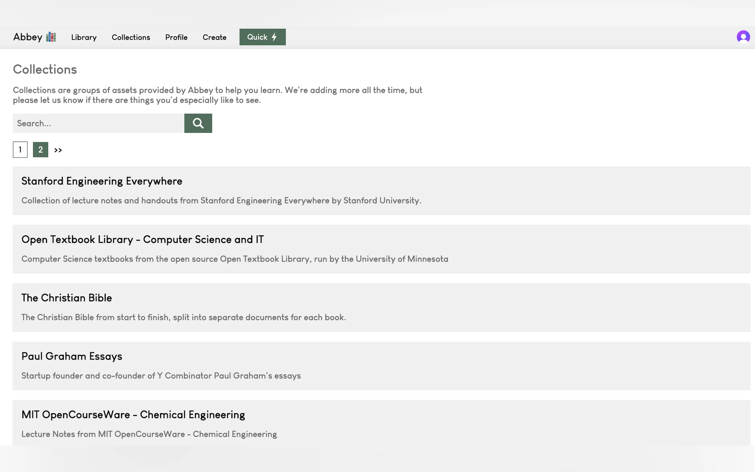Open the Create menu item
This screenshot has width=755, height=472.
tap(214, 37)
